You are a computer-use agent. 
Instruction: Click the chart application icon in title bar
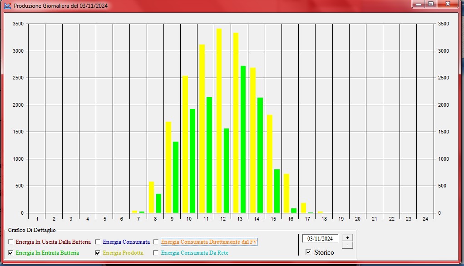pos(7,6)
